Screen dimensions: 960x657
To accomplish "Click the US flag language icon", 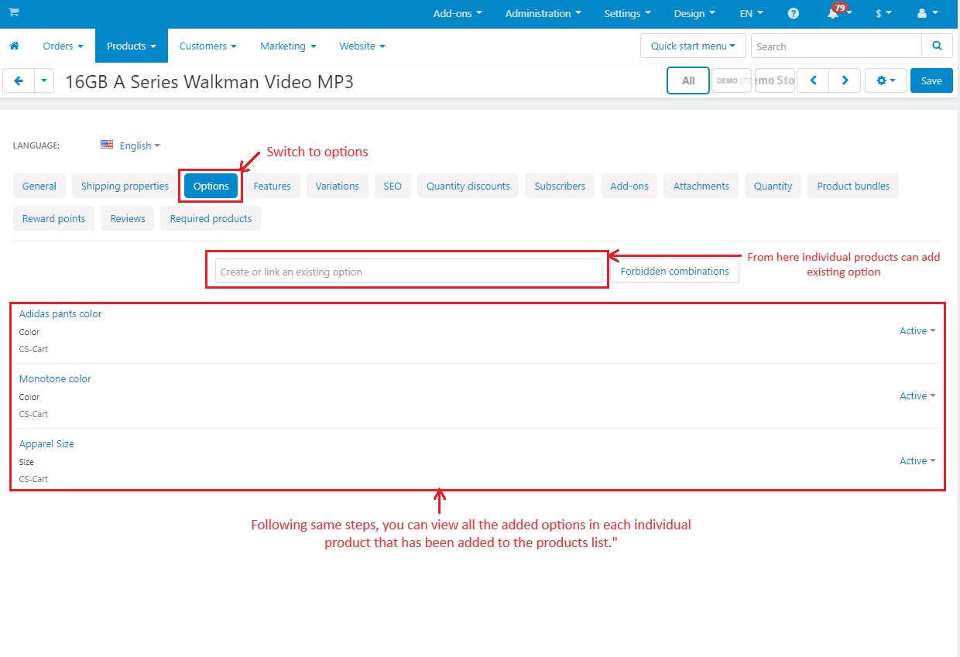I will click(x=107, y=145).
